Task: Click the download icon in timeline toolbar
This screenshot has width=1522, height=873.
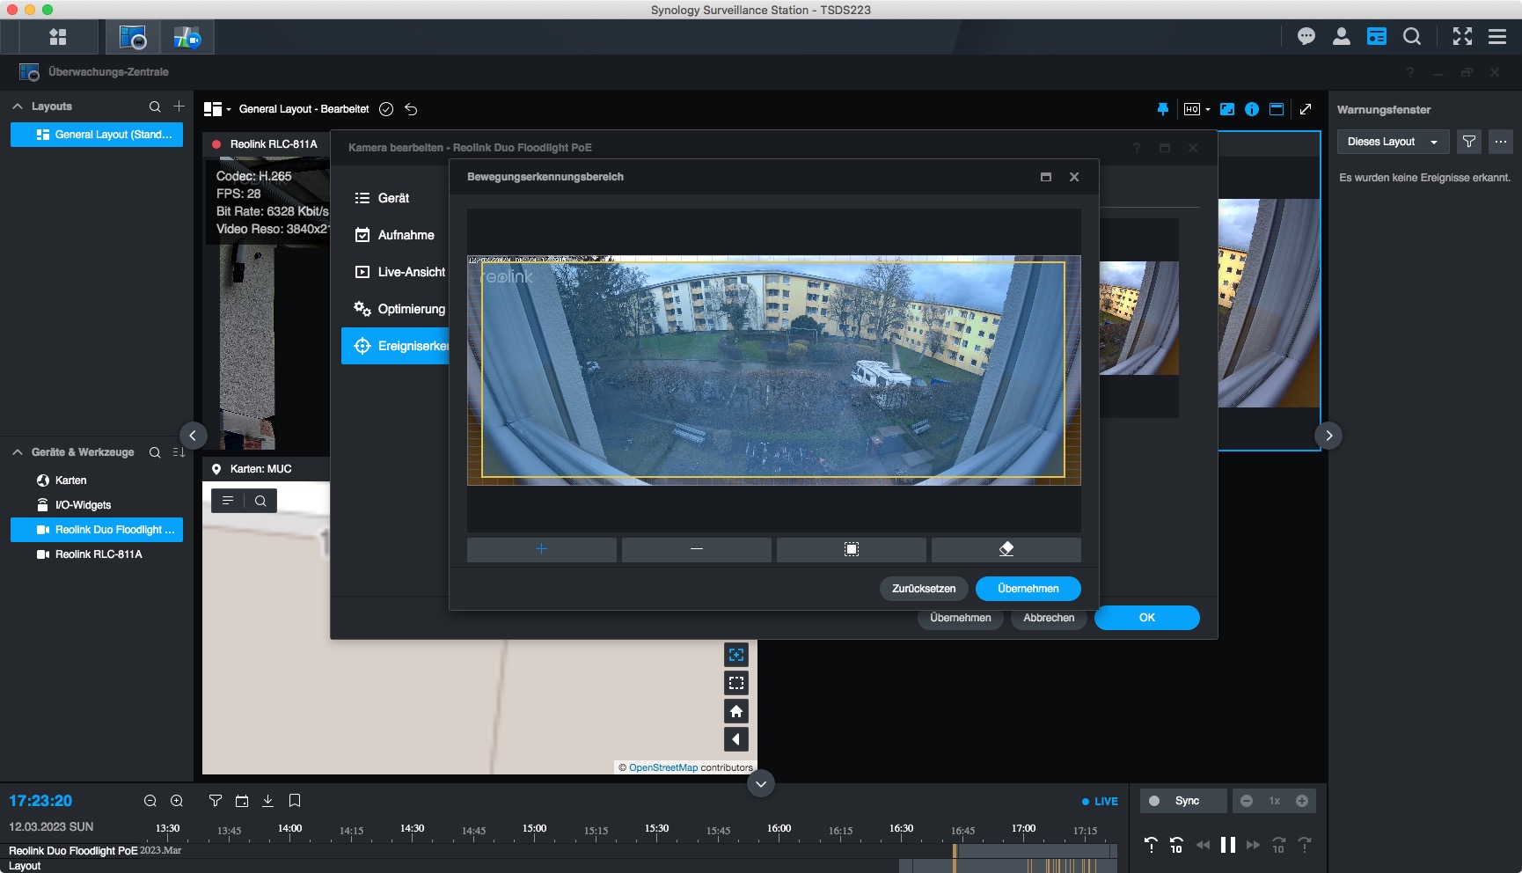Action: tap(267, 801)
